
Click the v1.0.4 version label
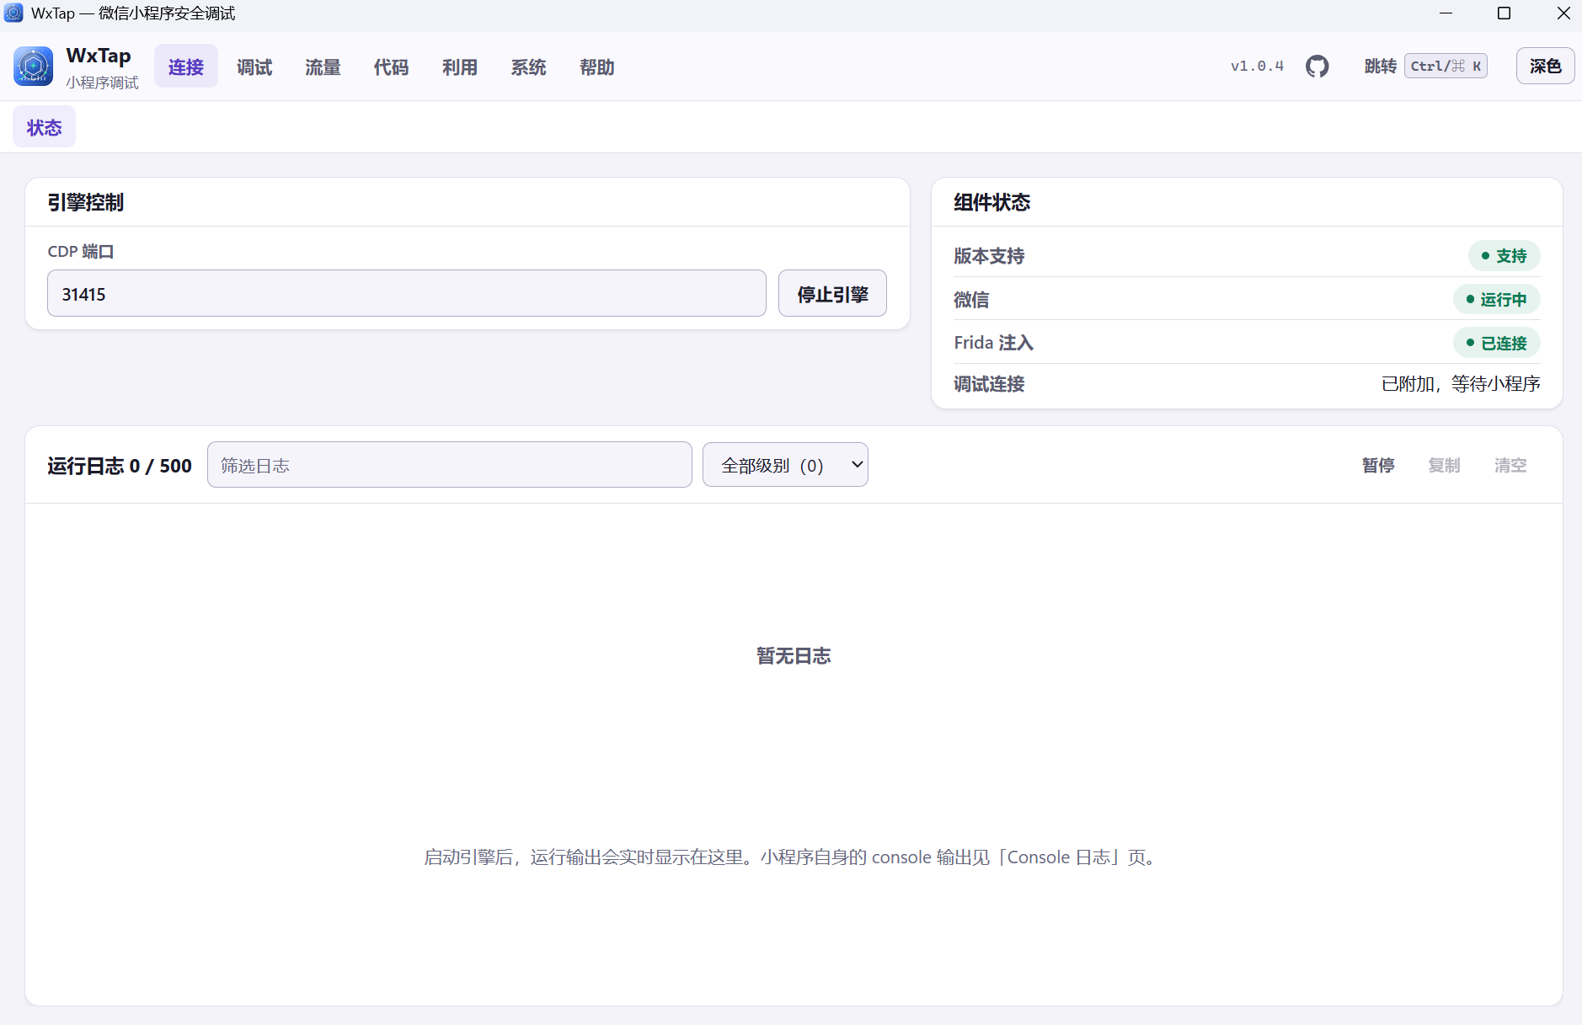pos(1257,67)
